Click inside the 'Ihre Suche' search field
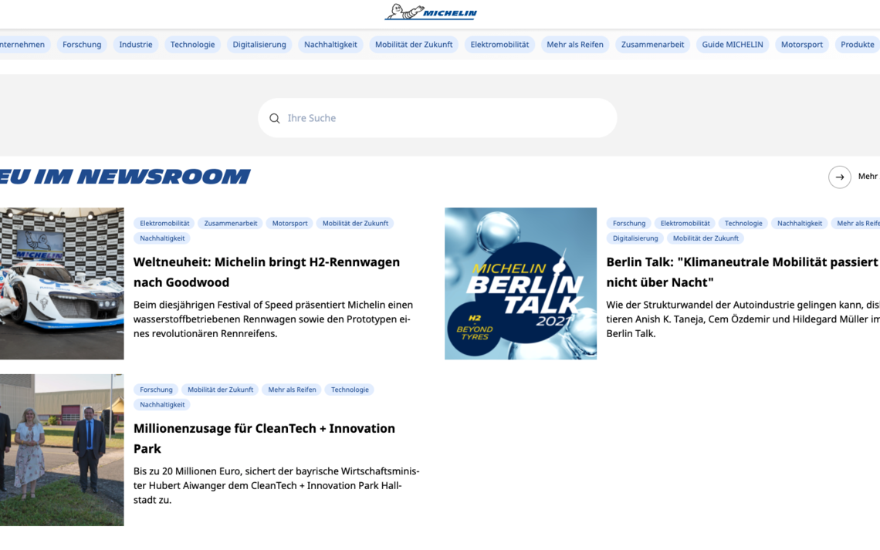 (x=386, y=118)
